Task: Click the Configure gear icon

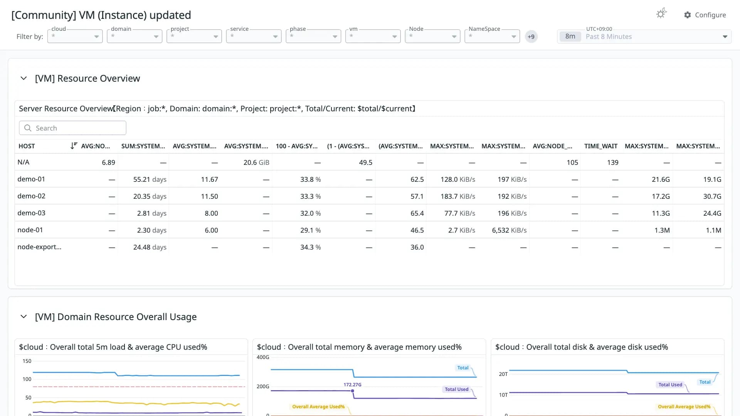Action: pos(688,15)
